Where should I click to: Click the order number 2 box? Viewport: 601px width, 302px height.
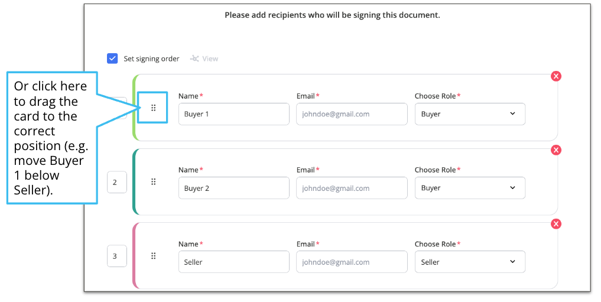tap(117, 182)
